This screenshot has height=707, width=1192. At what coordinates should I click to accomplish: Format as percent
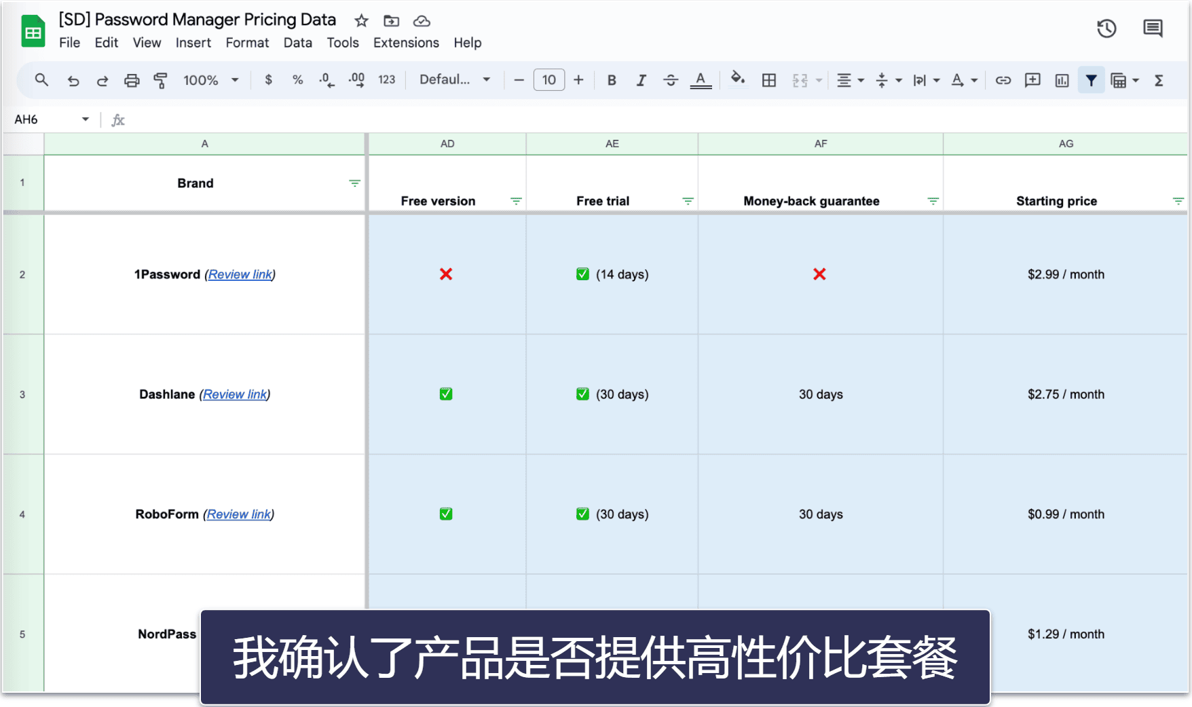point(297,80)
